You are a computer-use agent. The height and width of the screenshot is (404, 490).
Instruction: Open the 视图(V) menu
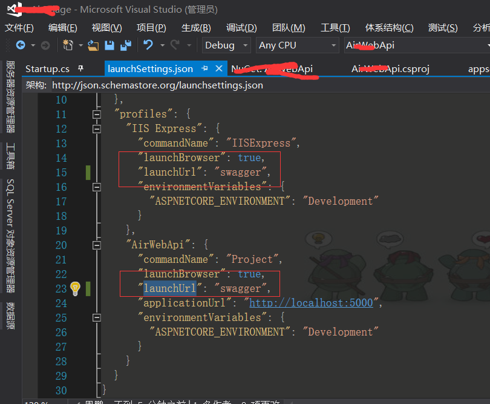click(x=106, y=28)
